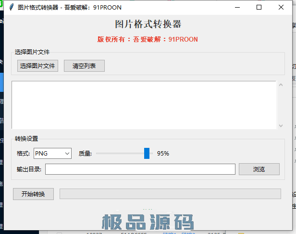
Task: Click the 质量: label
Action: click(x=85, y=154)
